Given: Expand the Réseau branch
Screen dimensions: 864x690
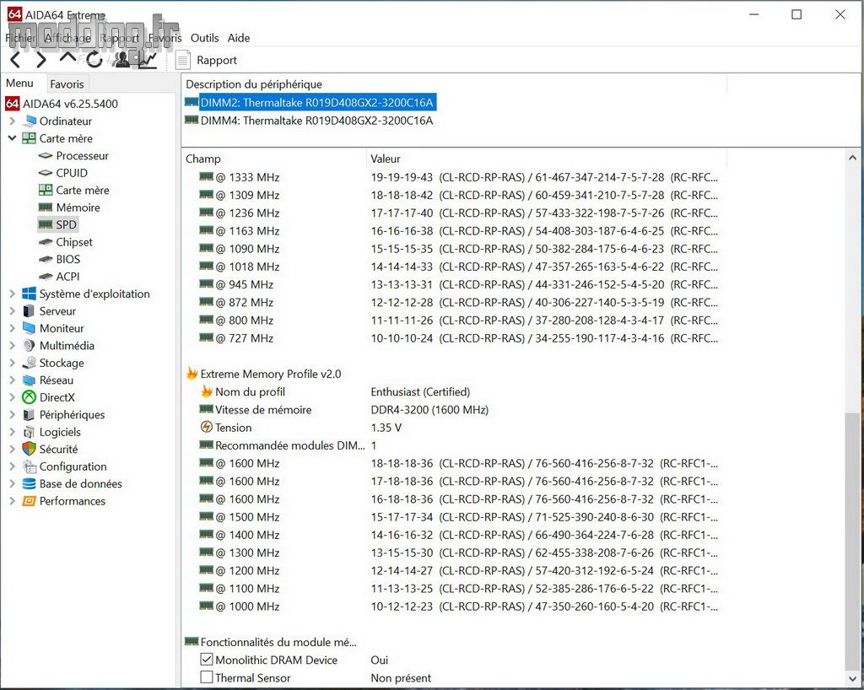Looking at the screenshot, I should (12, 380).
